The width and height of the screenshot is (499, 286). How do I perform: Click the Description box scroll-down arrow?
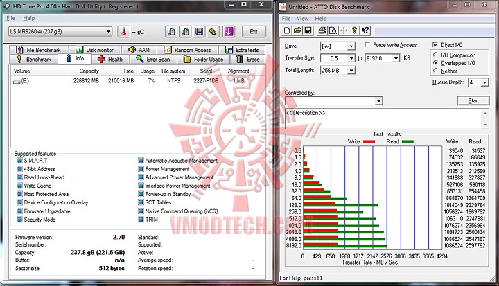tap(485, 125)
